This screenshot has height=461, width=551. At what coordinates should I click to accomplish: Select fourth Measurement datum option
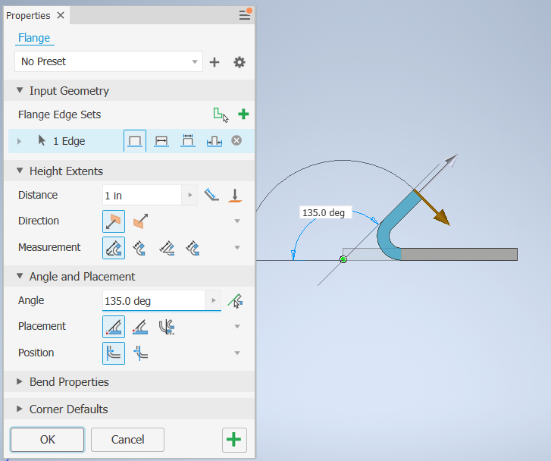(x=193, y=248)
